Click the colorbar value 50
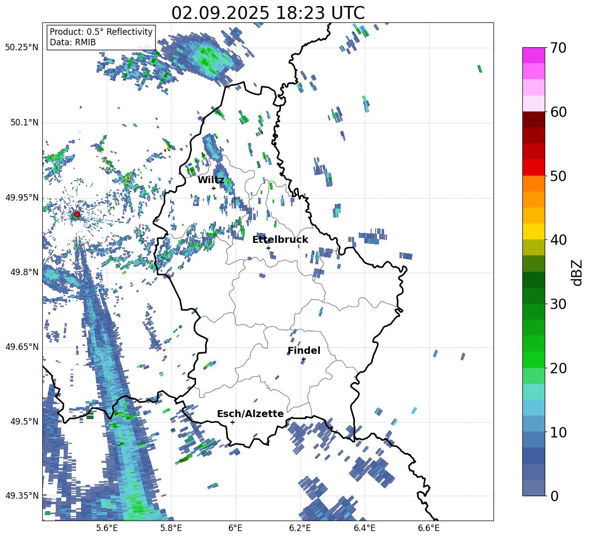This screenshot has width=589, height=538. (x=559, y=176)
